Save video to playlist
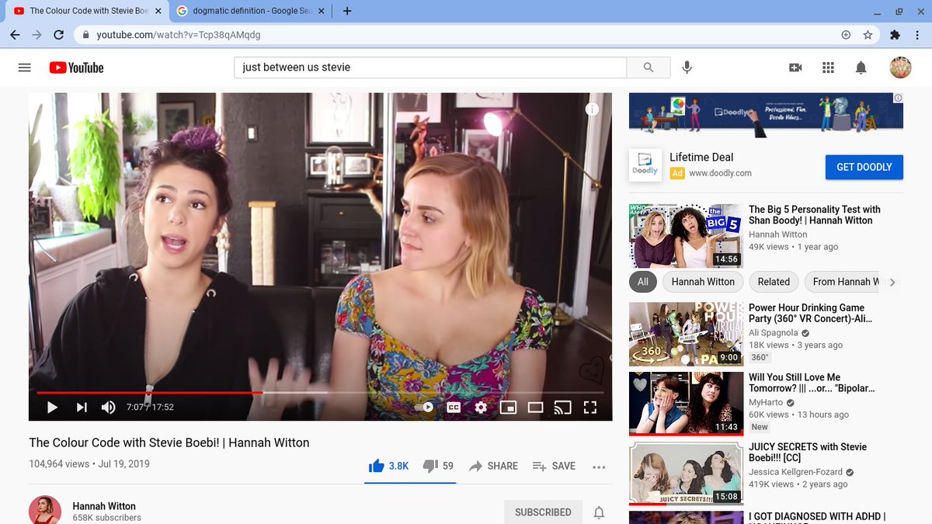Screen dimensions: 932x524 pyautogui.click(x=554, y=466)
